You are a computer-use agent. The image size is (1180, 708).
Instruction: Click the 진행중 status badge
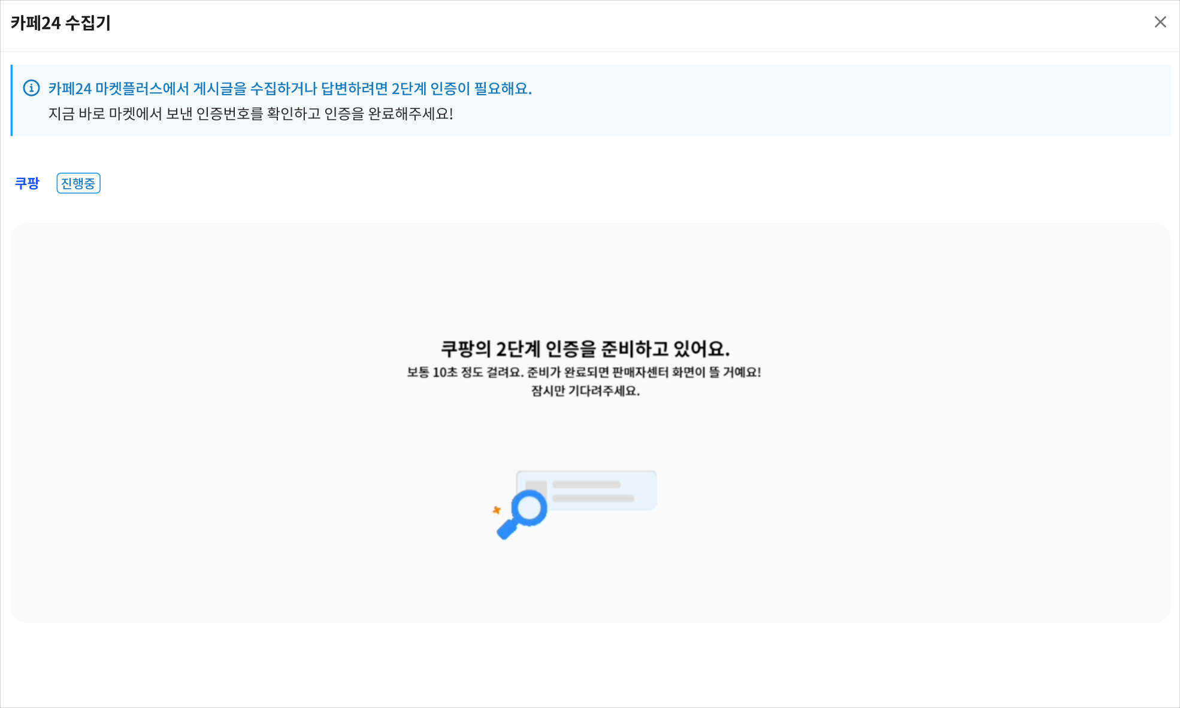pos(78,183)
